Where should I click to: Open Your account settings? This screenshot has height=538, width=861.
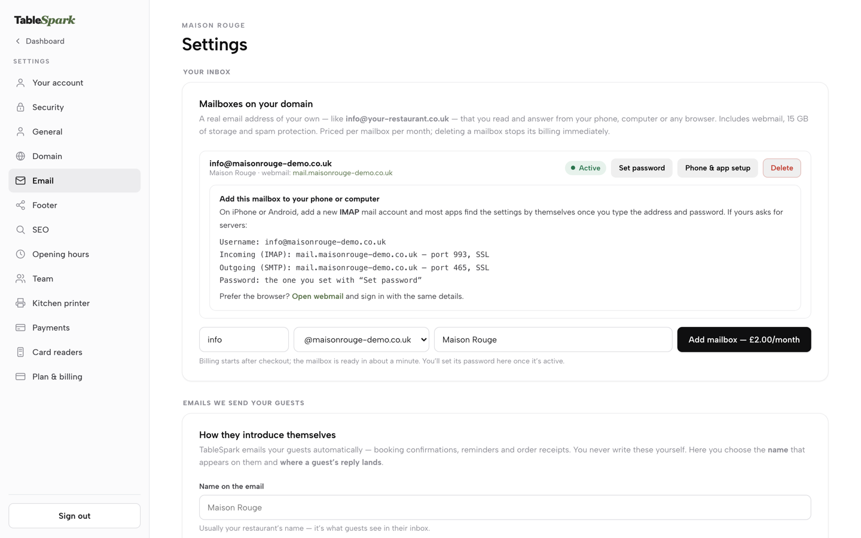(74, 82)
